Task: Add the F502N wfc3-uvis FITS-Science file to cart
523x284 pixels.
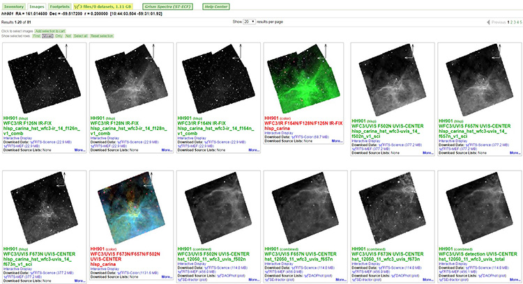Action: [394, 141]
